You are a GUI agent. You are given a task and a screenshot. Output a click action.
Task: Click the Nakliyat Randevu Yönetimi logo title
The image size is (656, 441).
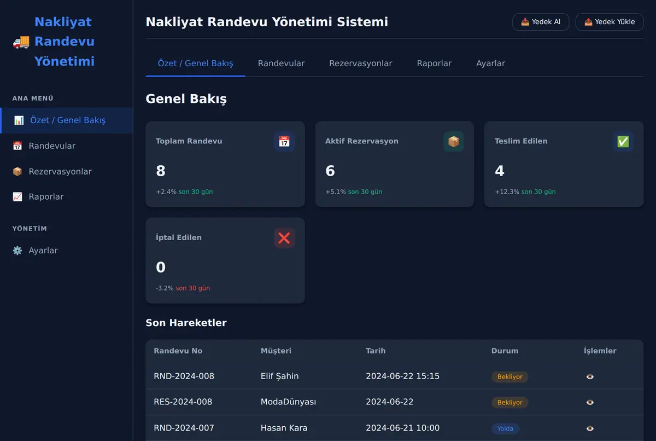coord(65,42)
